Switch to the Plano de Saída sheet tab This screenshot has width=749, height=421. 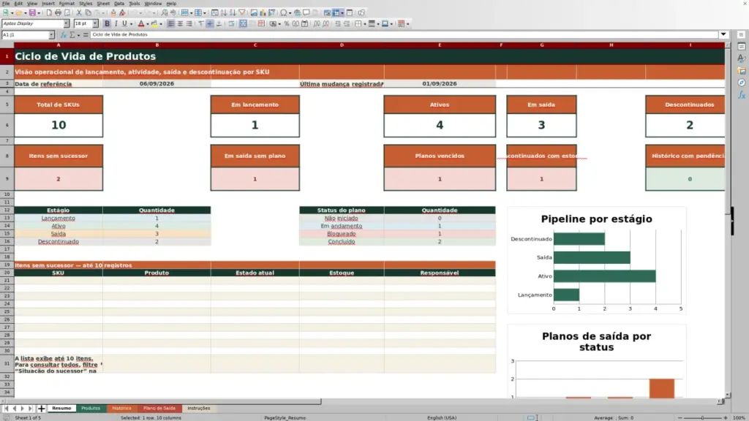pyautogui.click(x=159, y=409)
